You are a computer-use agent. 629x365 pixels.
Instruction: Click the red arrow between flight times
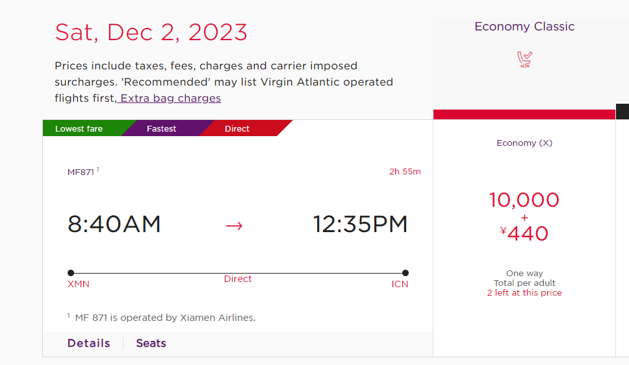[235, 226]
